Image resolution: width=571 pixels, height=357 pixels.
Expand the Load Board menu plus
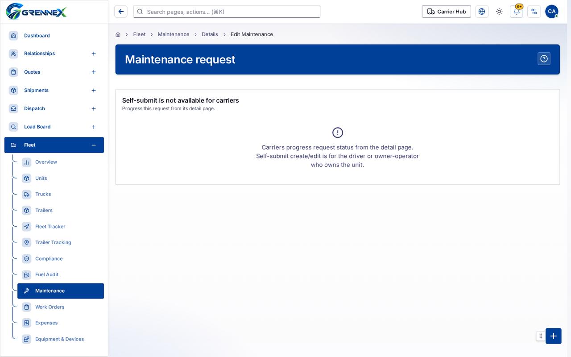point(94,127)
